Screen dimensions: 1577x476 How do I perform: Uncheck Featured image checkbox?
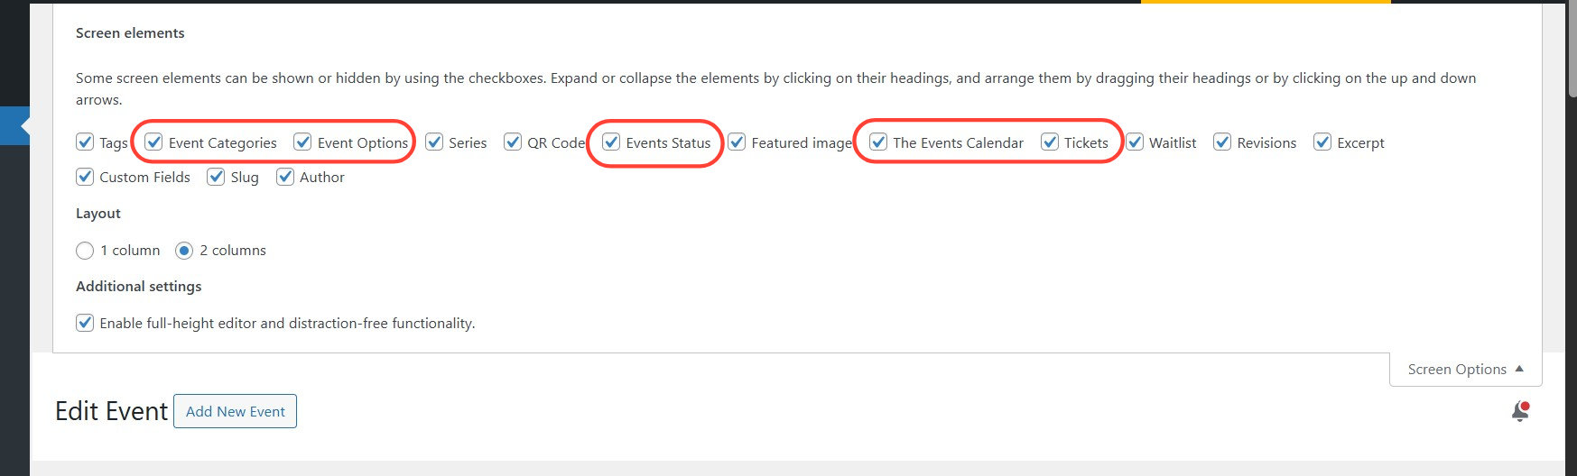[x=737, y=142]
